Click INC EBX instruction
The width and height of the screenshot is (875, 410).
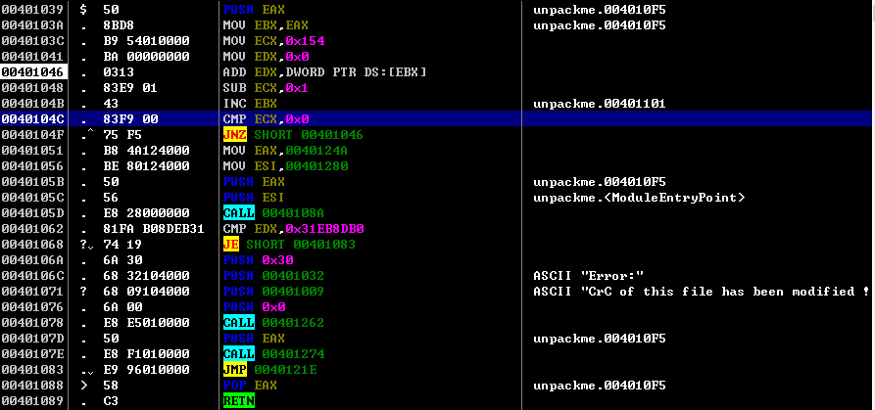click(x=250, y=103)
